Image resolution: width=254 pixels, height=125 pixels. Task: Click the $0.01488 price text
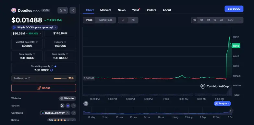(27, 20)
